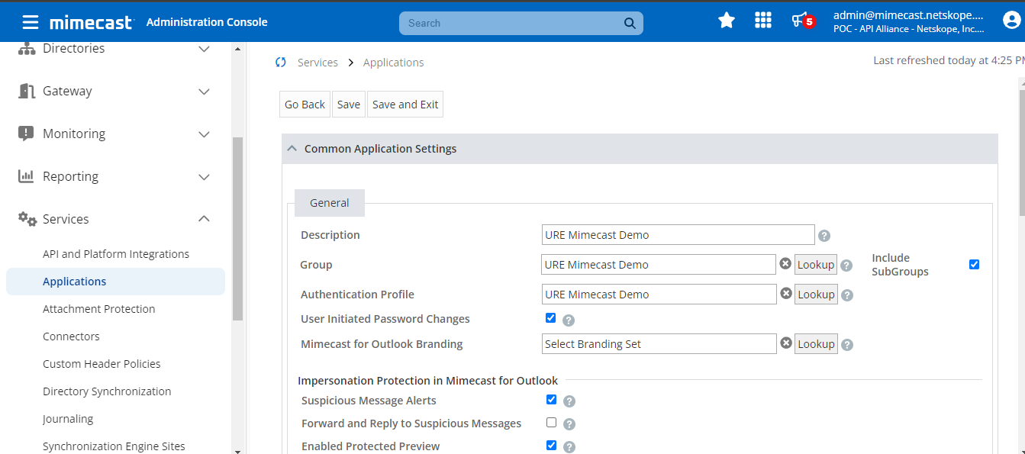Select the General tab

(330, 203)
